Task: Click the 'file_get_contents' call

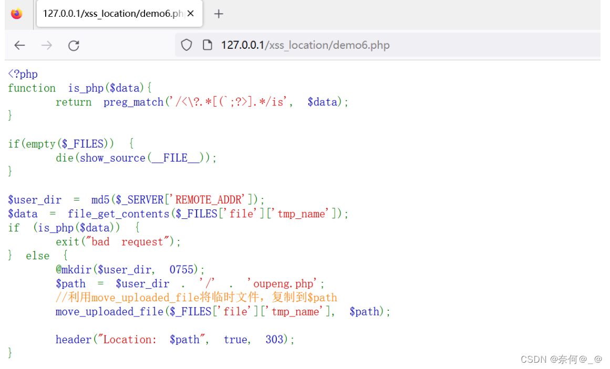Action: click(119, 214)
